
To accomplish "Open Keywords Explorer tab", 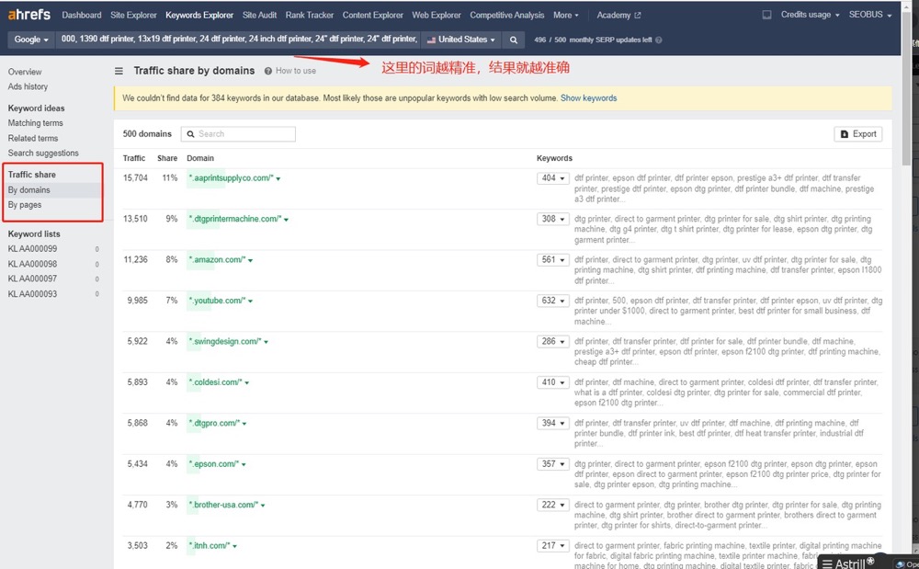I will click(x=199, y=16).
